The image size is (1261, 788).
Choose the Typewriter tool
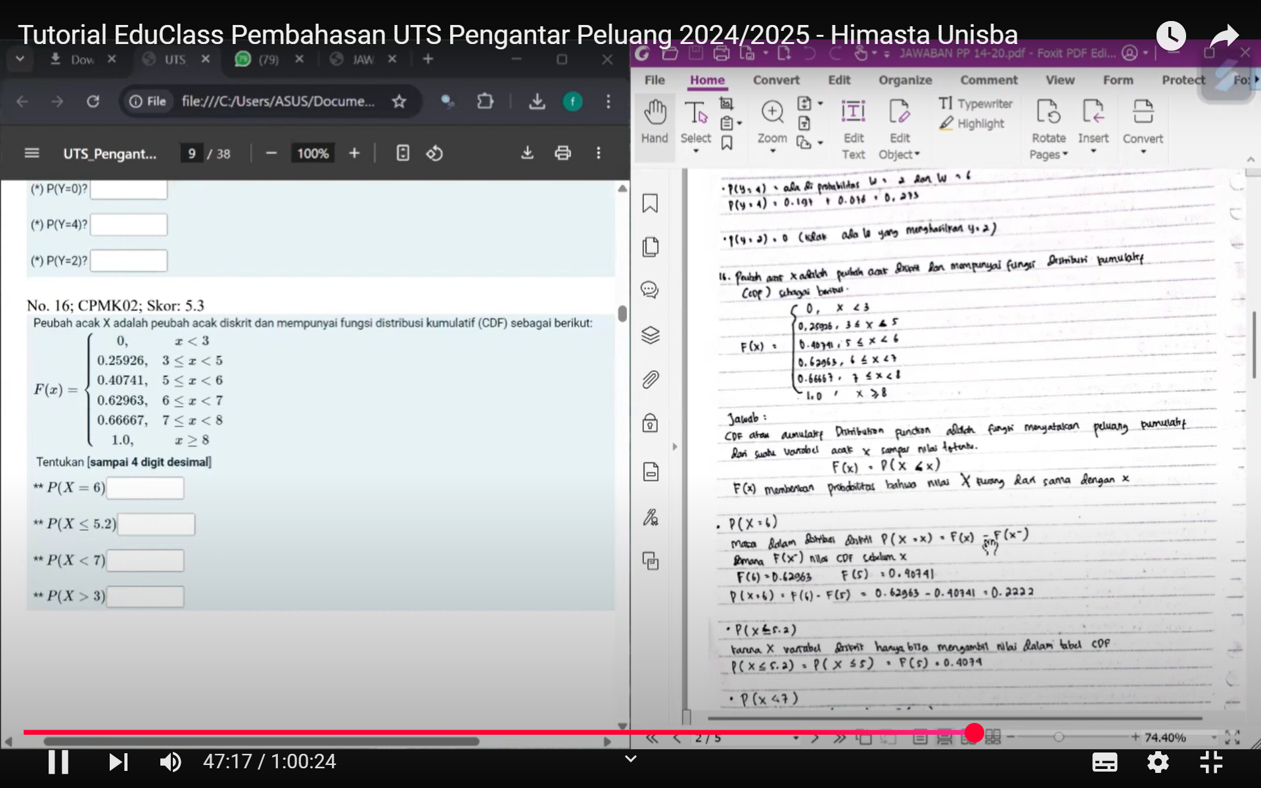coord(976,104)
